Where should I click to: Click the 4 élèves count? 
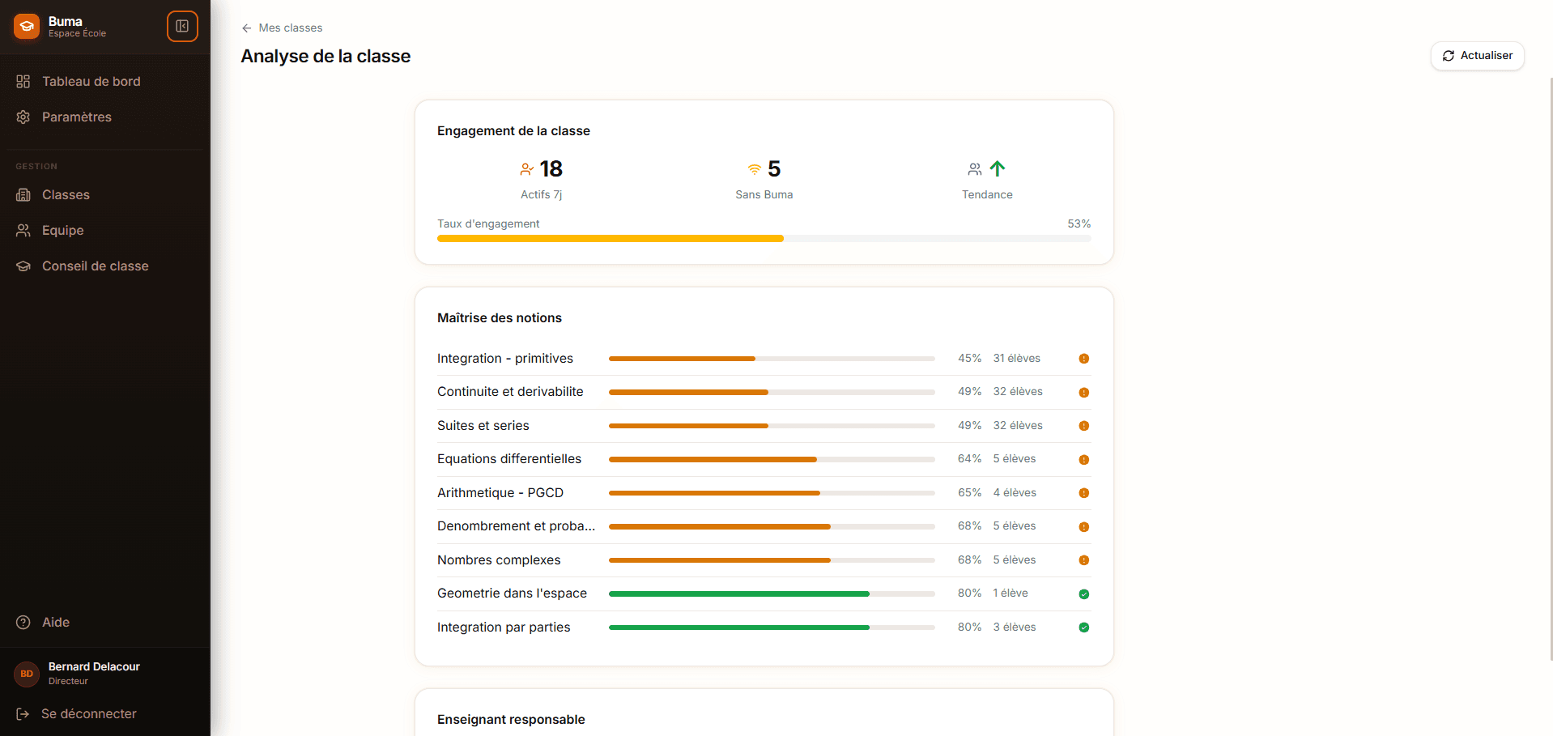1015,493
